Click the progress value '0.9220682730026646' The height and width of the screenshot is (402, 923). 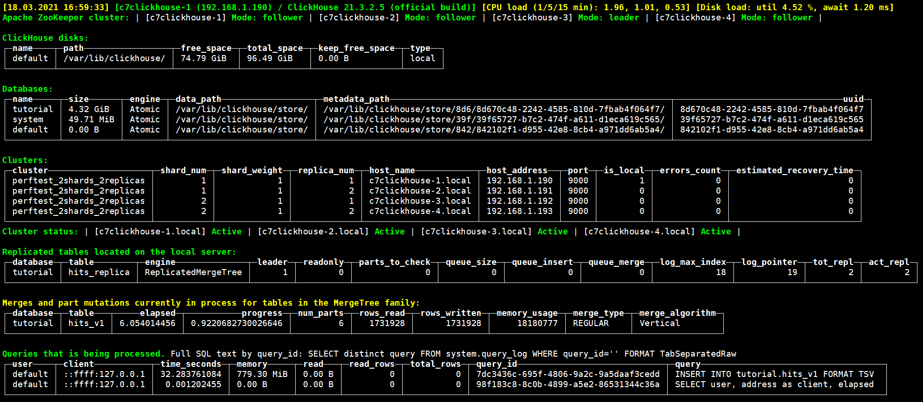pos(236,323)
